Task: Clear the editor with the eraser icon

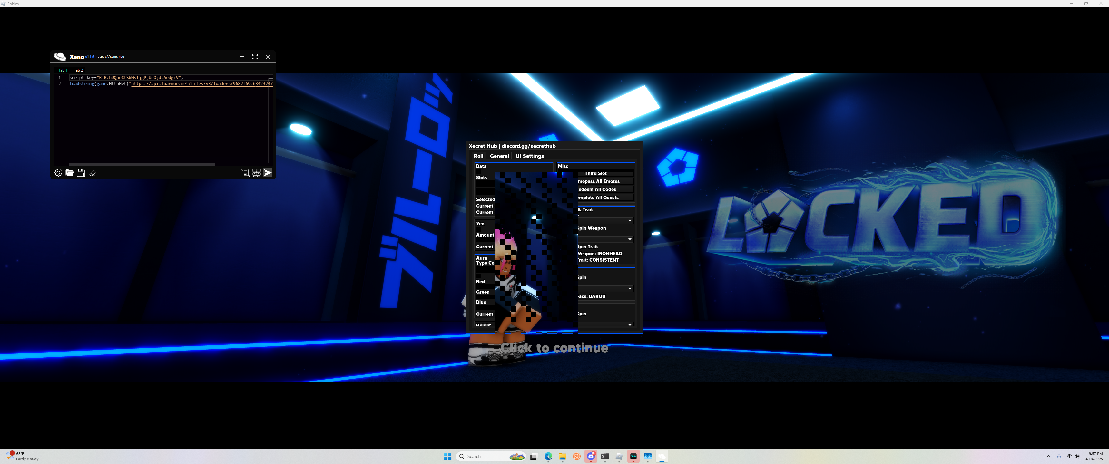Action: pos(93,173)
